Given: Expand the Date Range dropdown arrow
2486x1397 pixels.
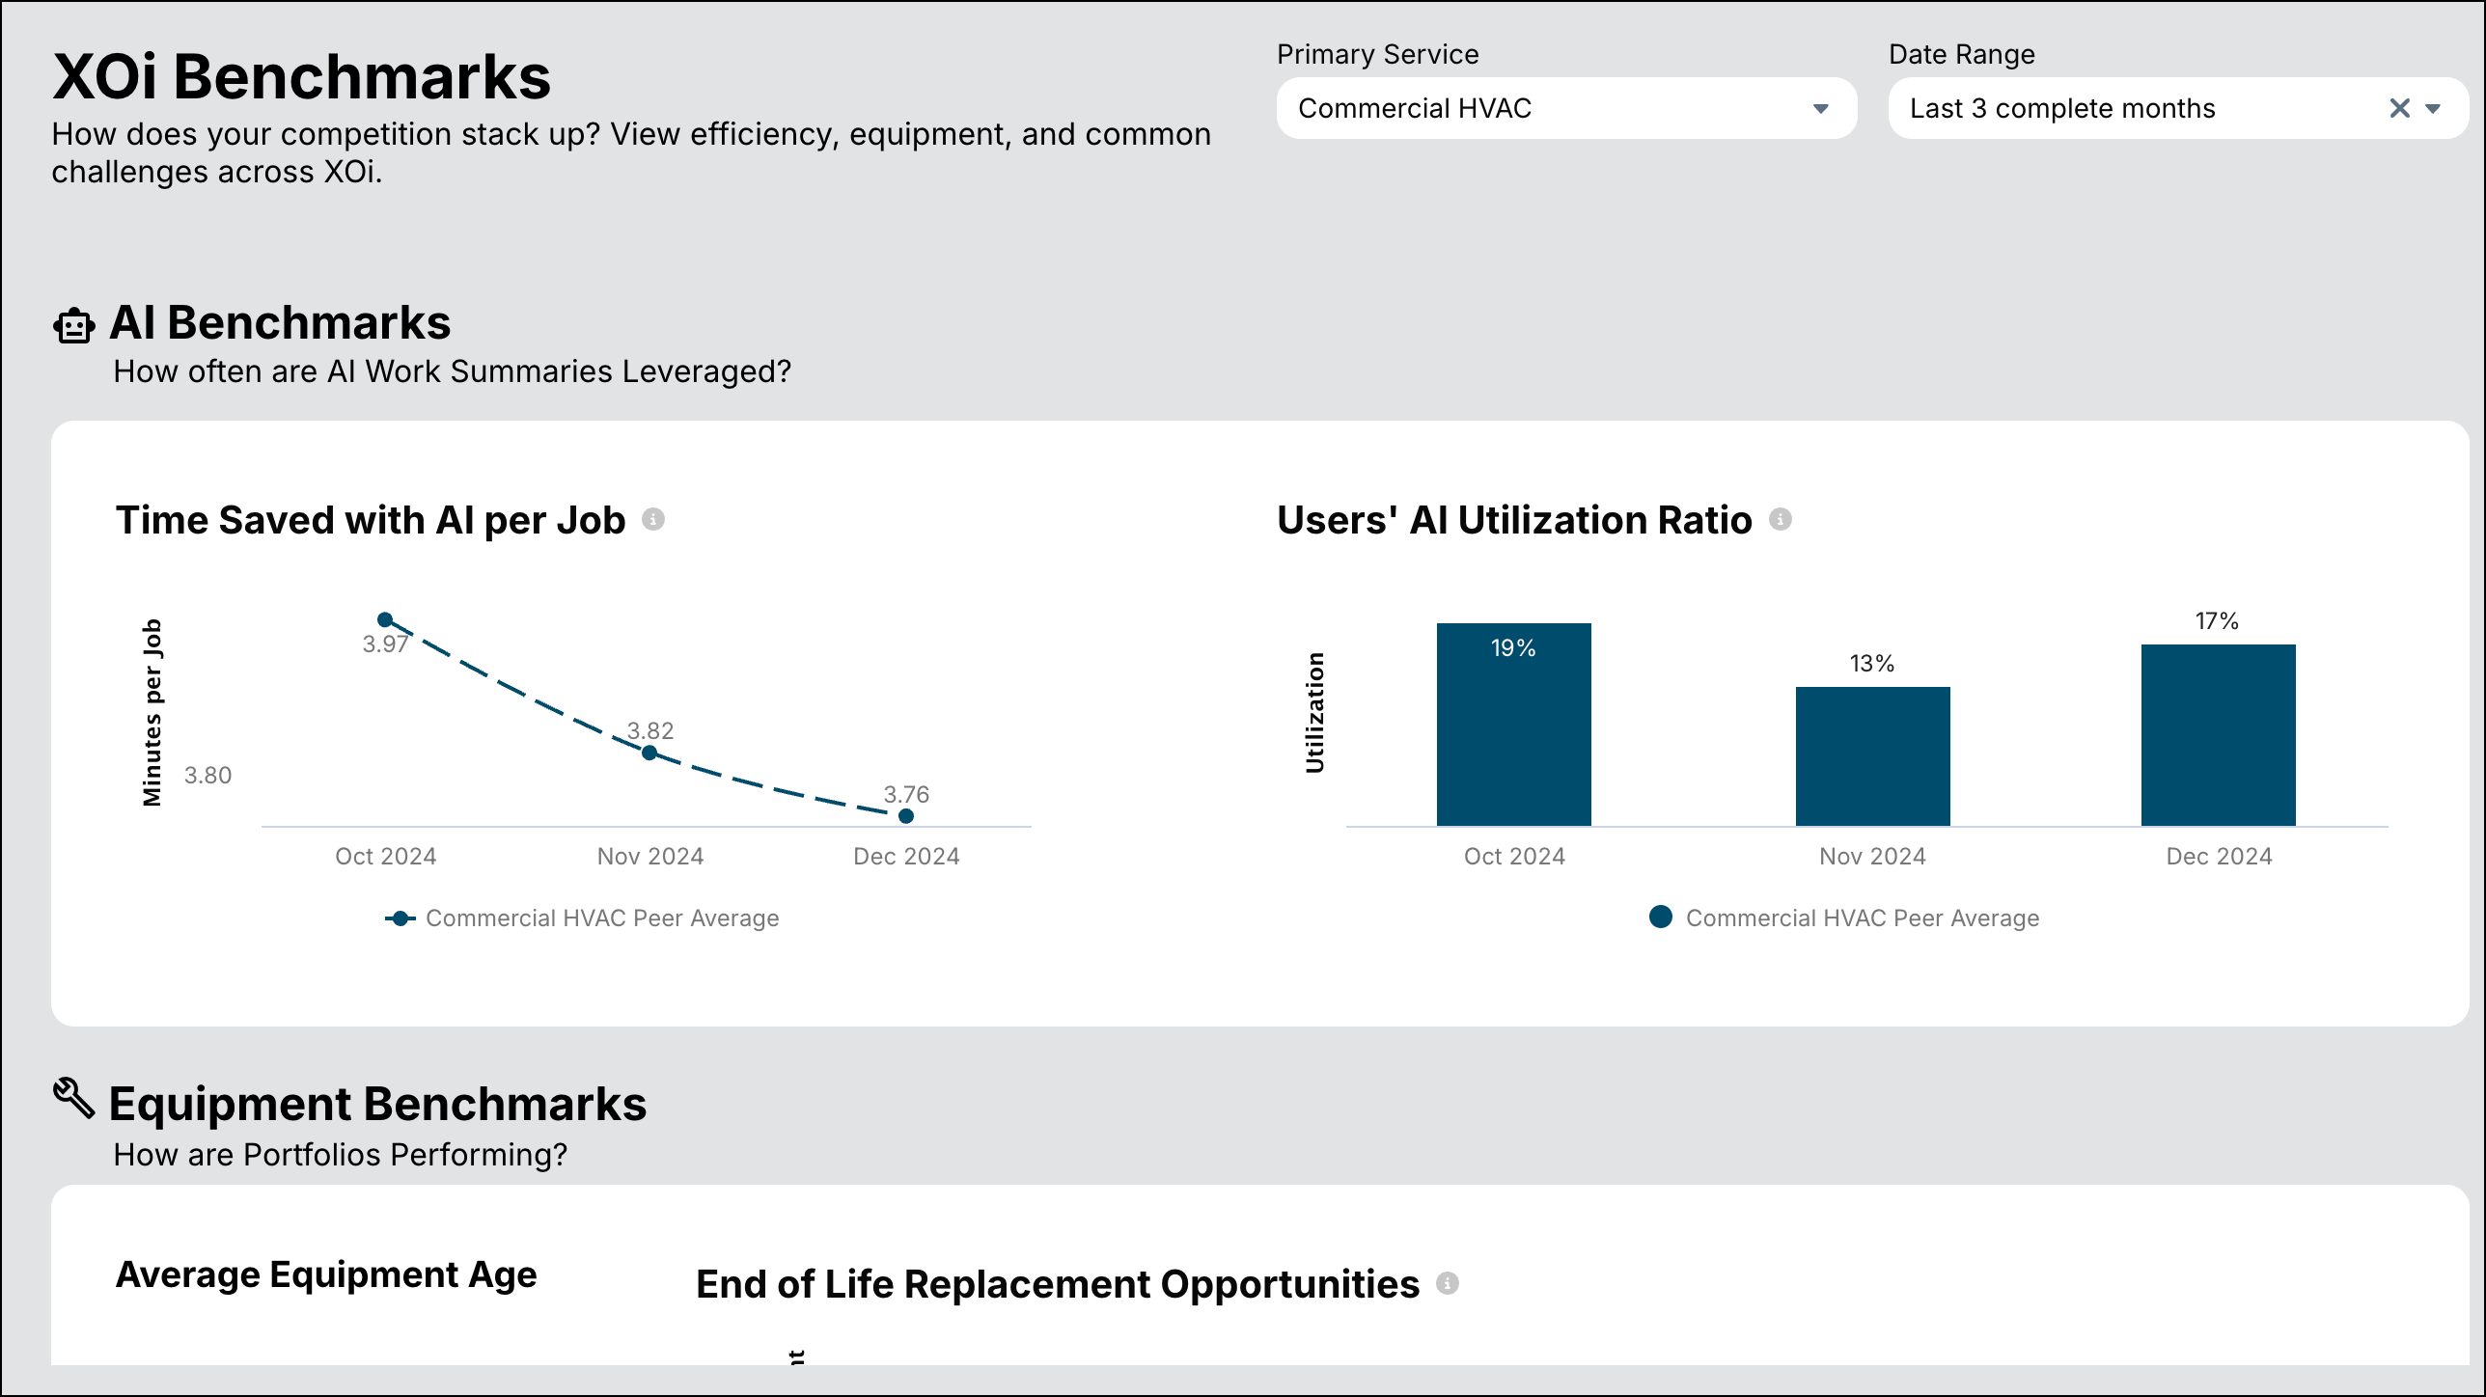Looking at the screenshot, I should (x=2434, y=108).
